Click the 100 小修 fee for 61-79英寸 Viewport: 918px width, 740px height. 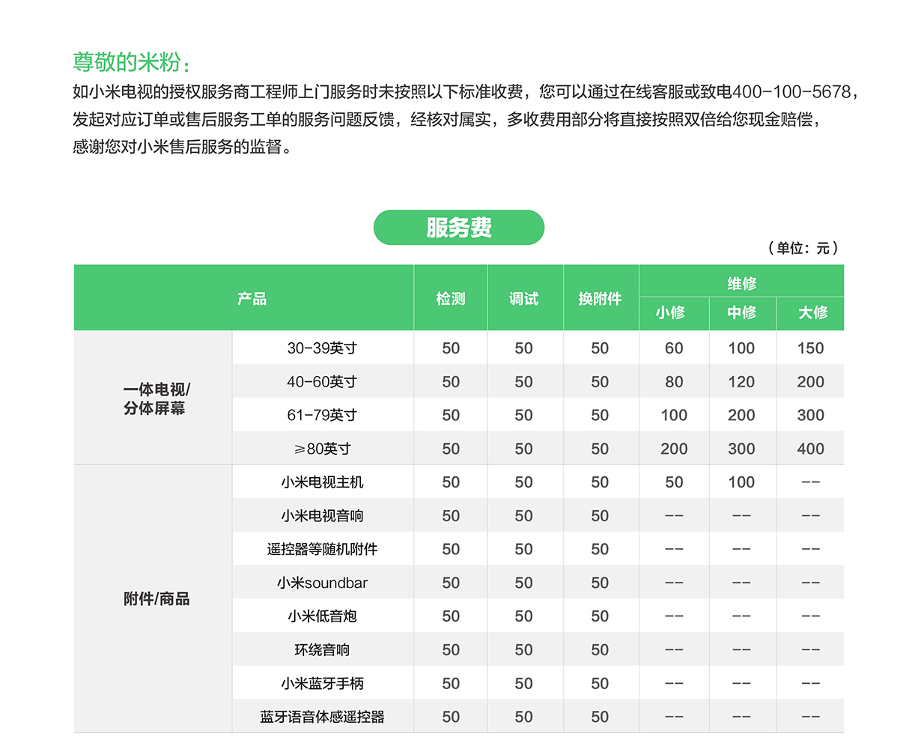click(x=674, y=415)
